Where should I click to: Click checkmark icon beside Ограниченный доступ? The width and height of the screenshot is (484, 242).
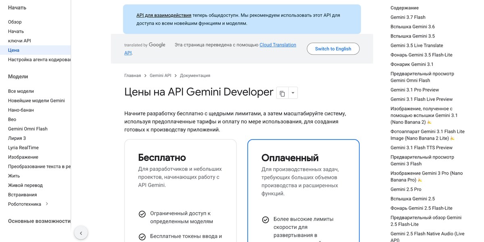pos(142,214)
